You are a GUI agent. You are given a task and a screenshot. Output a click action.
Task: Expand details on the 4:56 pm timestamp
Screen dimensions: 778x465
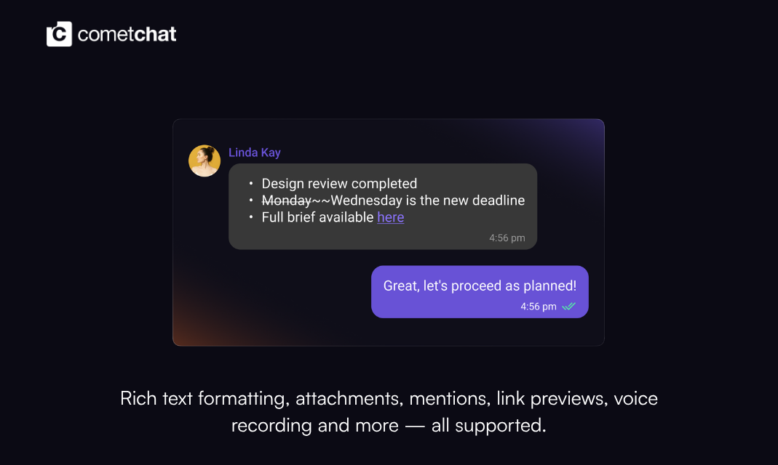(x=507, y=238)
